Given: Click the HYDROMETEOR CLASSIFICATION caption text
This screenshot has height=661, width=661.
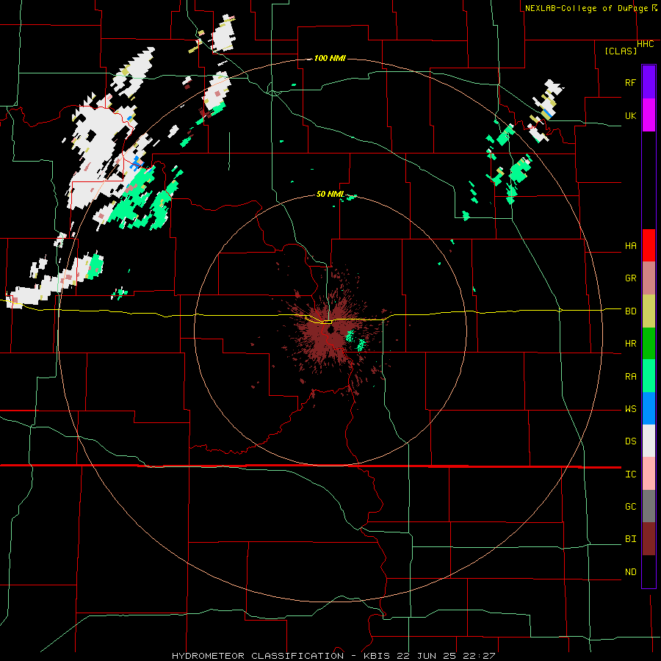Looking at the screenshot, I should [x=258, y=656].
